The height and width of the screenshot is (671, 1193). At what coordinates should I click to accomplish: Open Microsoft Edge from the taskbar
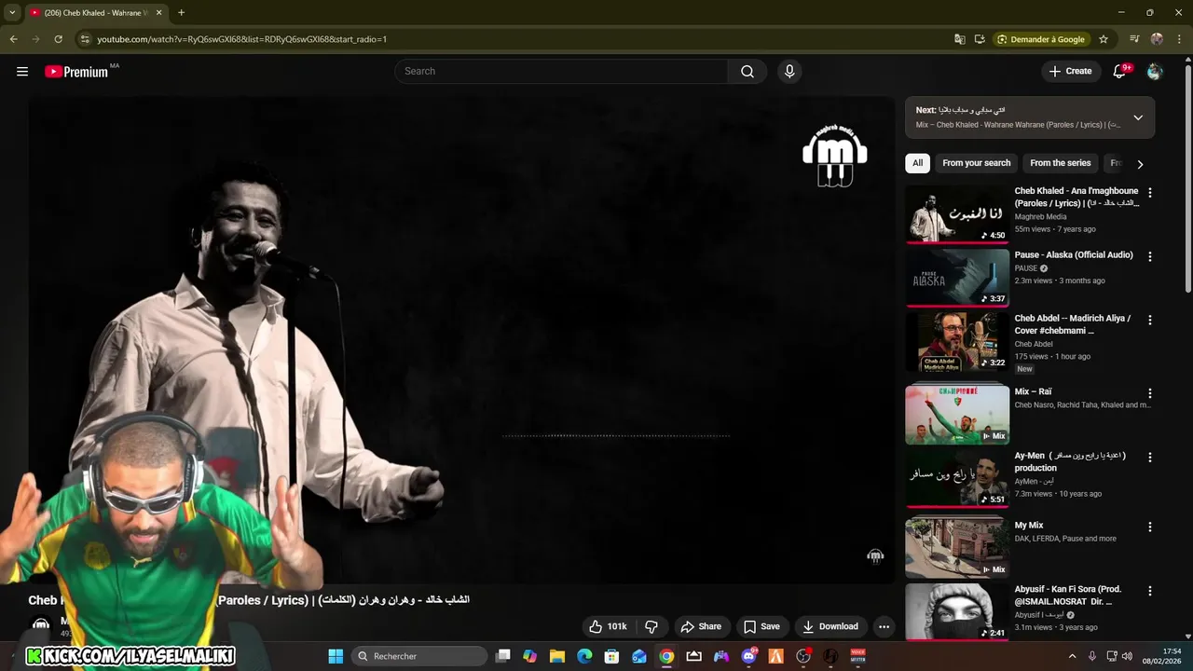click(x=584, y=656)
